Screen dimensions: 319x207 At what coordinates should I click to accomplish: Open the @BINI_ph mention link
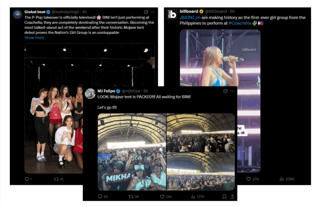[x=190, y=18]
